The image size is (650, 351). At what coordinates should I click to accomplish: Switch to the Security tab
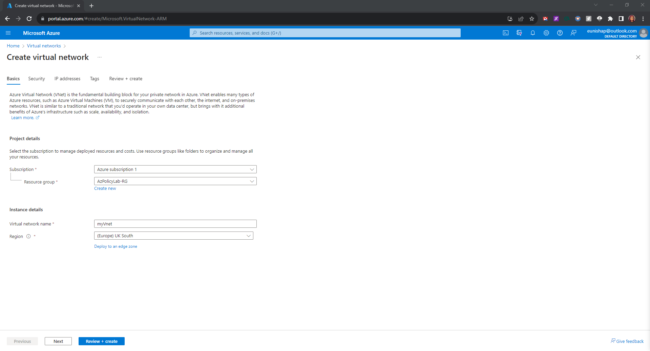click(x=37, y=79)
